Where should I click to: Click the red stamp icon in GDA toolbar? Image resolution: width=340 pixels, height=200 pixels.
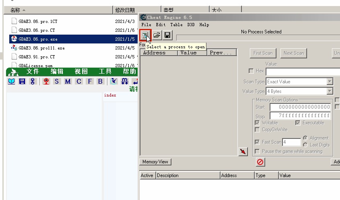click(x=46, y=82)
